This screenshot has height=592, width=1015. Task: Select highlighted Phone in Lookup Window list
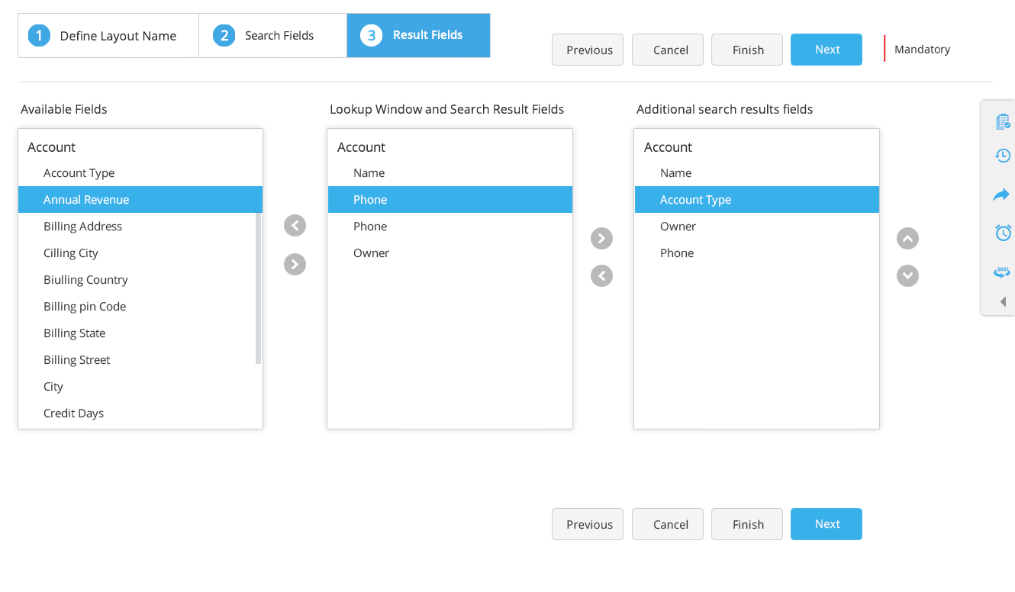[450, 200]
